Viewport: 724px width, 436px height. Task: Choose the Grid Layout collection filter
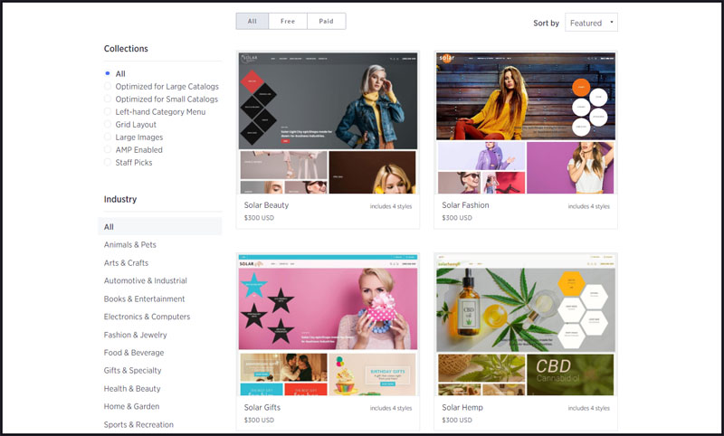coord(109,125)
